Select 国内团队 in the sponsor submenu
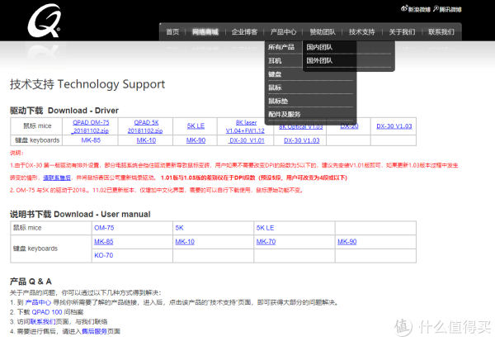 click(x=319, y=47)
